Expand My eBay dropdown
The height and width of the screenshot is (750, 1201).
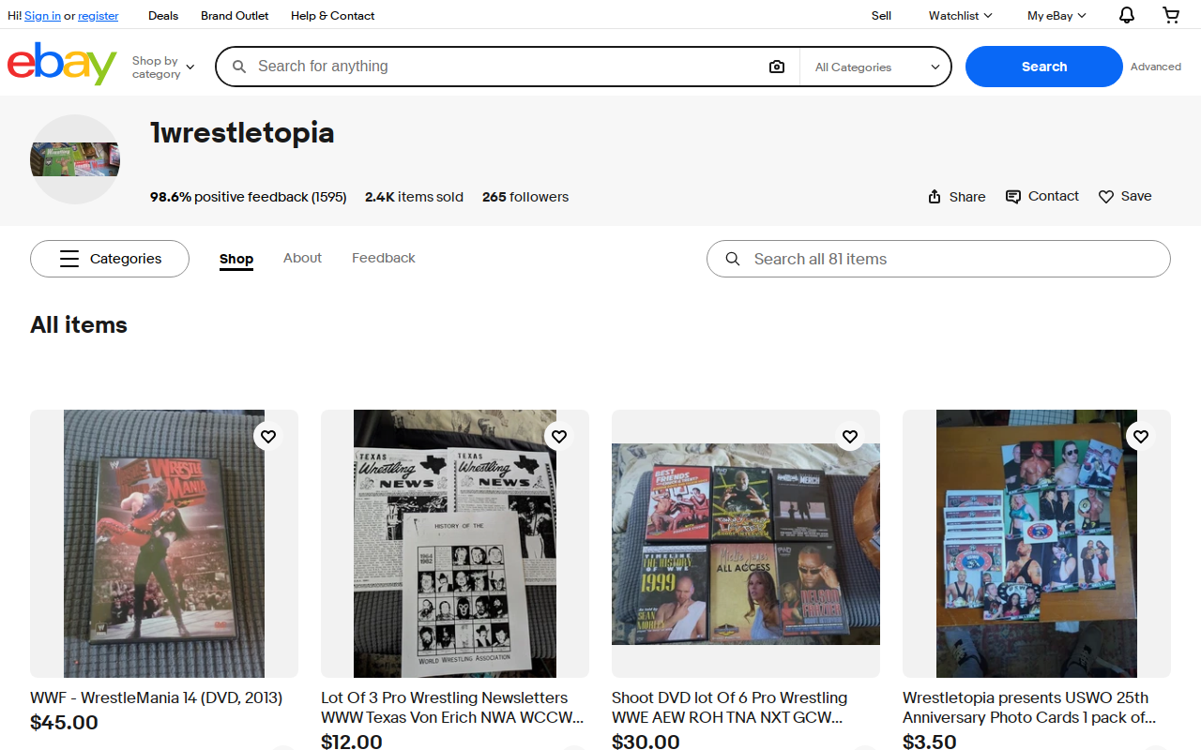click(1057, 15)
